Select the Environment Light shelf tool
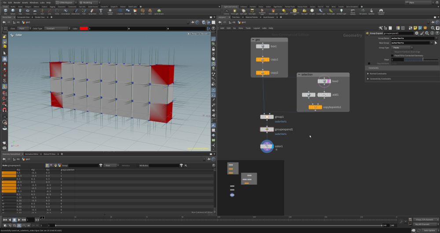Viewport: 440px width, 233px height. 294,11
